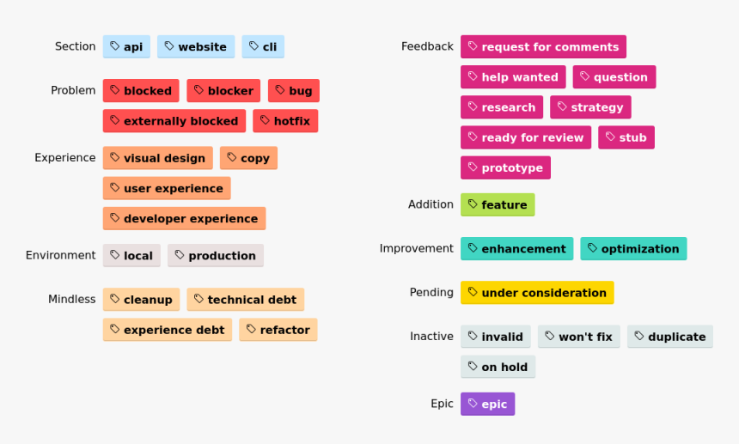The image size is (739, 444).
Task: Click the tag icon on the epic label
Action: 473,404
